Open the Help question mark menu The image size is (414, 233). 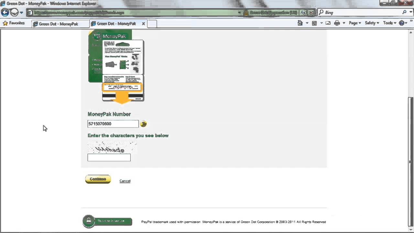coord(403,23)
